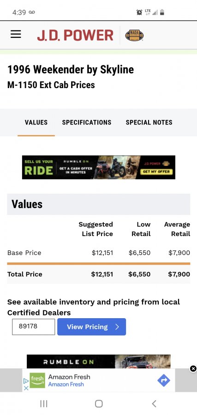This screenshot has height=415, width=197.
Task: Click the View Pricing button
Action: point(92,327)
